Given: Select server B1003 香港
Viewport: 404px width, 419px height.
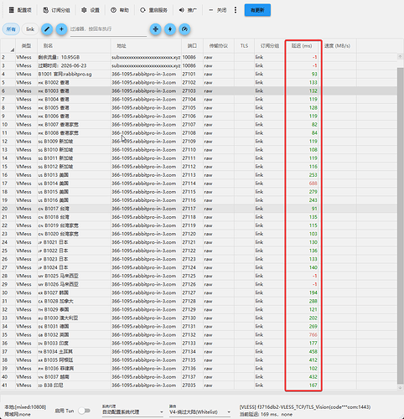Looking at the screenshot, I should pos(199,91).
